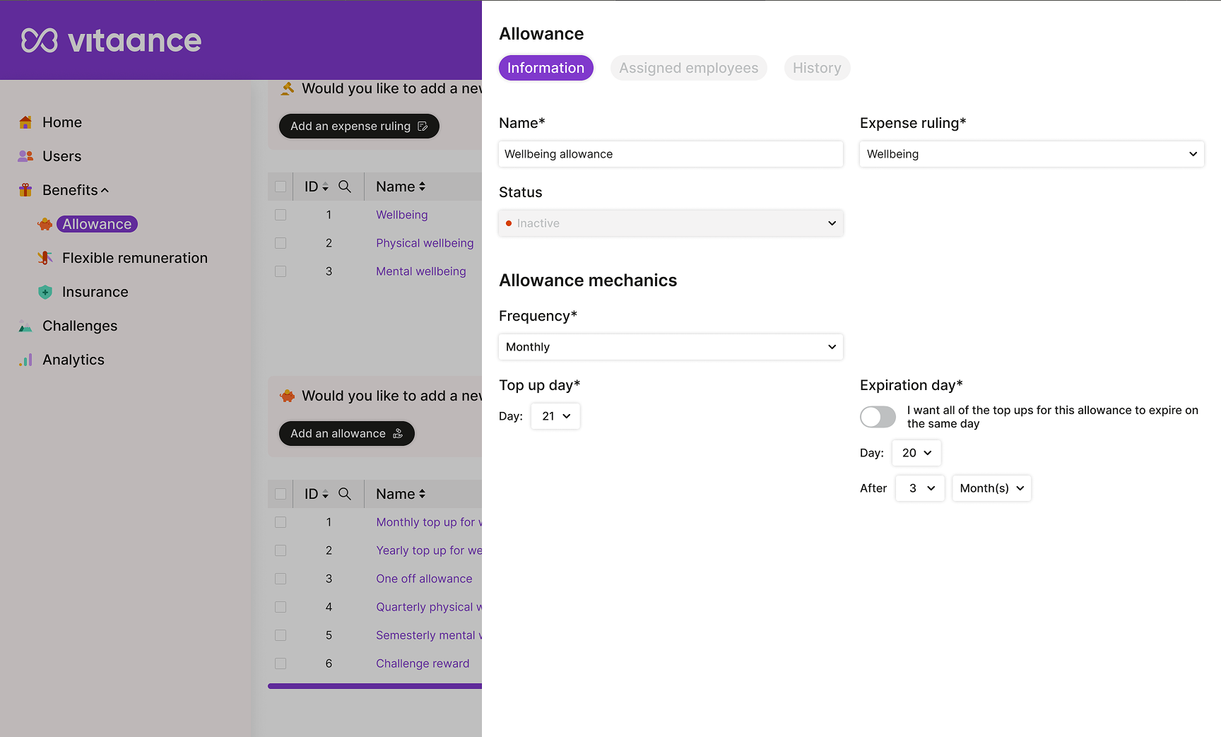Check the Wellbeing row checkbox
1221x737 pixels.
click(x=281, y=214)
